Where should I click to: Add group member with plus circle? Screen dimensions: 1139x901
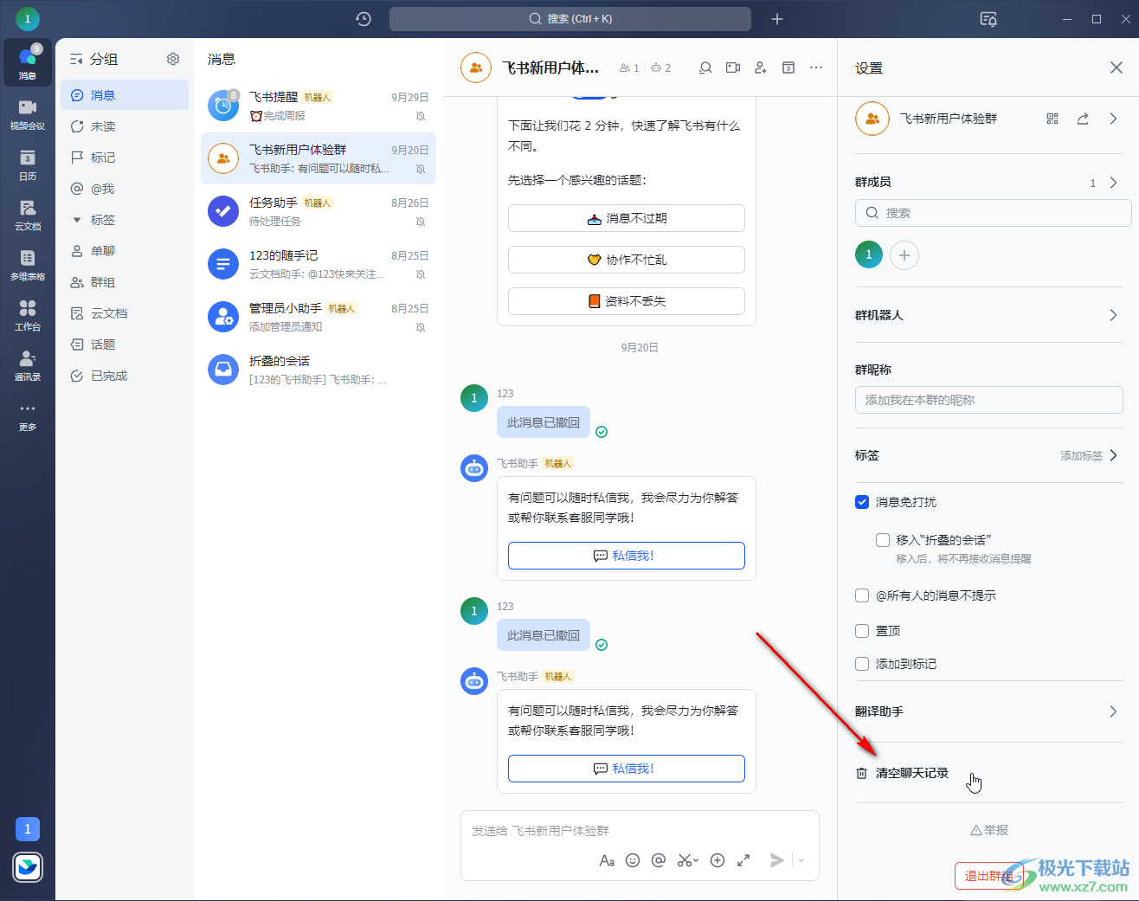click(x=904, y=255)
